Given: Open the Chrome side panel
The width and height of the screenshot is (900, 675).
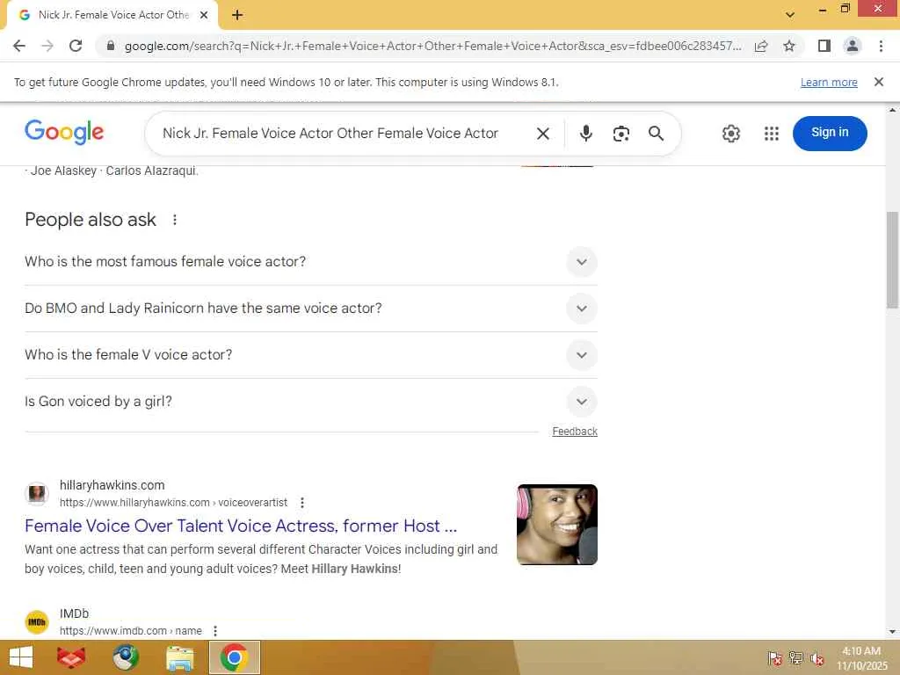Looking at the screenshot, I should point(824,46).
